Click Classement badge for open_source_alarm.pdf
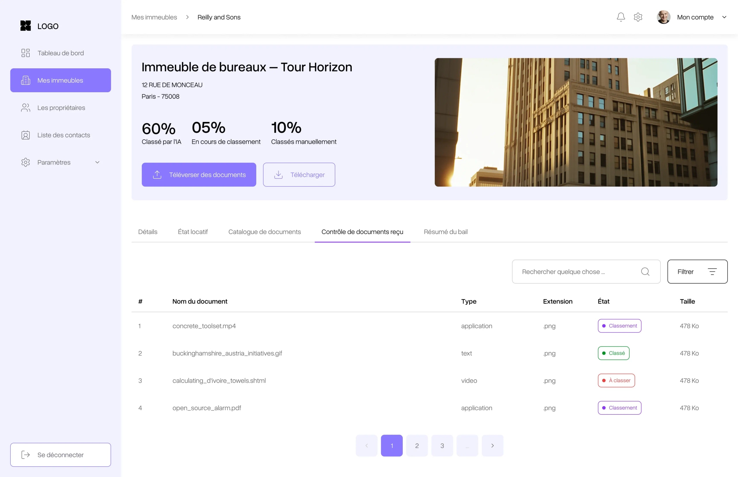This screenshot has height=477, width=738. [619, 408]
